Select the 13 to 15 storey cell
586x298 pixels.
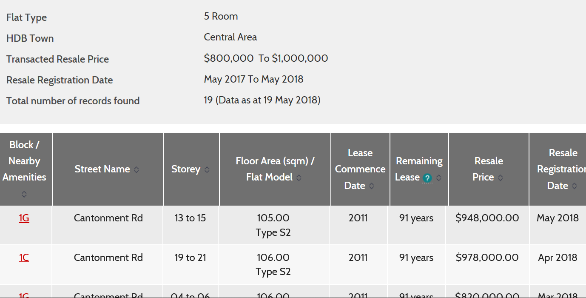pos(190,218)
